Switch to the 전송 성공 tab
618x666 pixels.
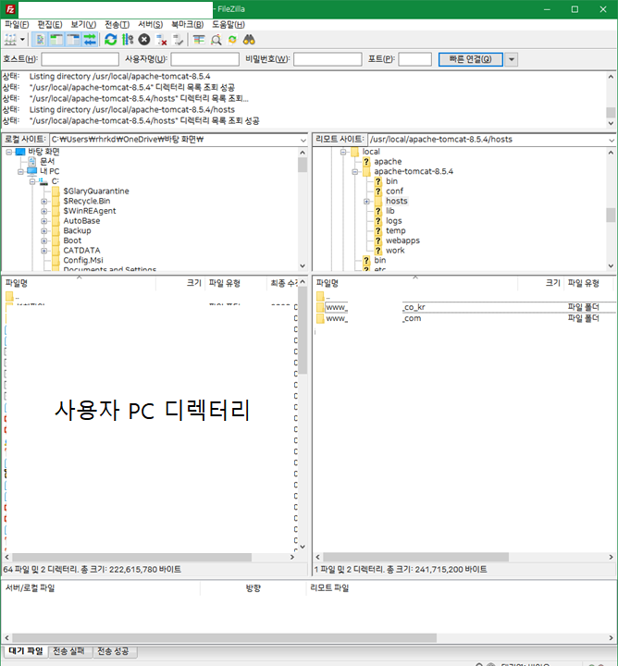(x=113, y=651)
